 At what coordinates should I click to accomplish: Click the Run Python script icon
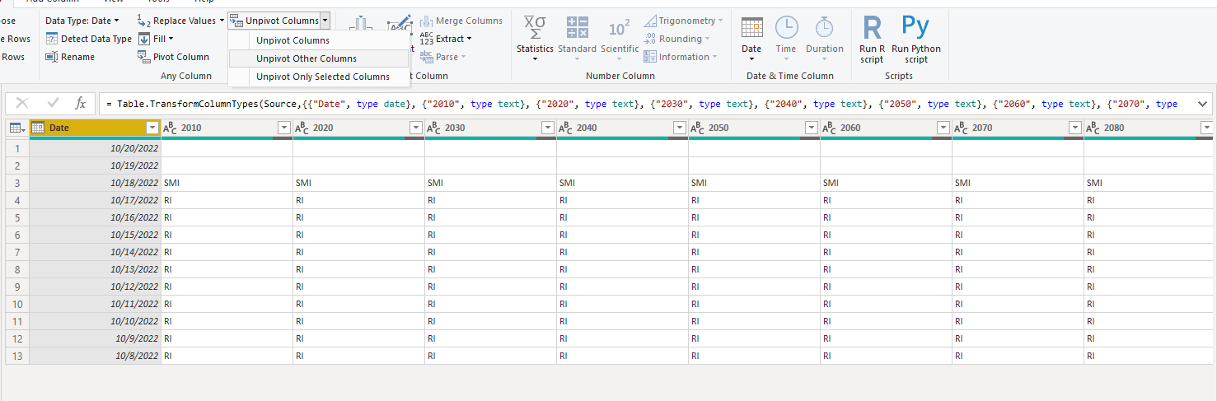915,26
